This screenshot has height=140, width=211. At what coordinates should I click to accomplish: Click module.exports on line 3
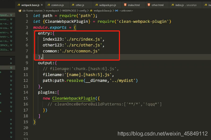point(50,27)
